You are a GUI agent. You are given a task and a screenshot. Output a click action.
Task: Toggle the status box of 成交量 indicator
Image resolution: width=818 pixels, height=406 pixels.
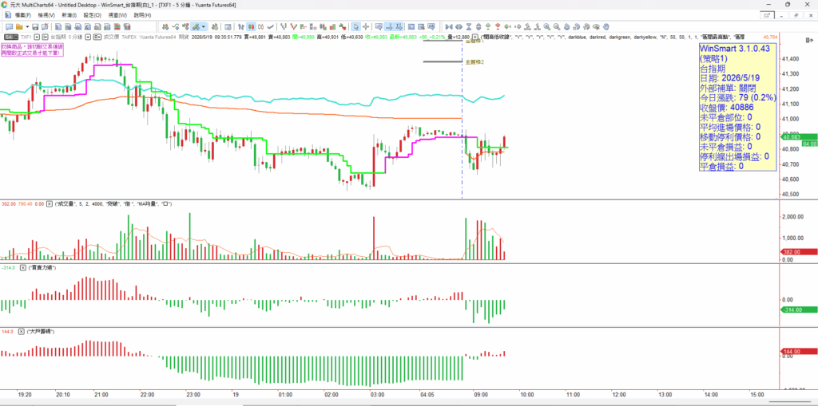pyautogui.click(x=50, y=203)
